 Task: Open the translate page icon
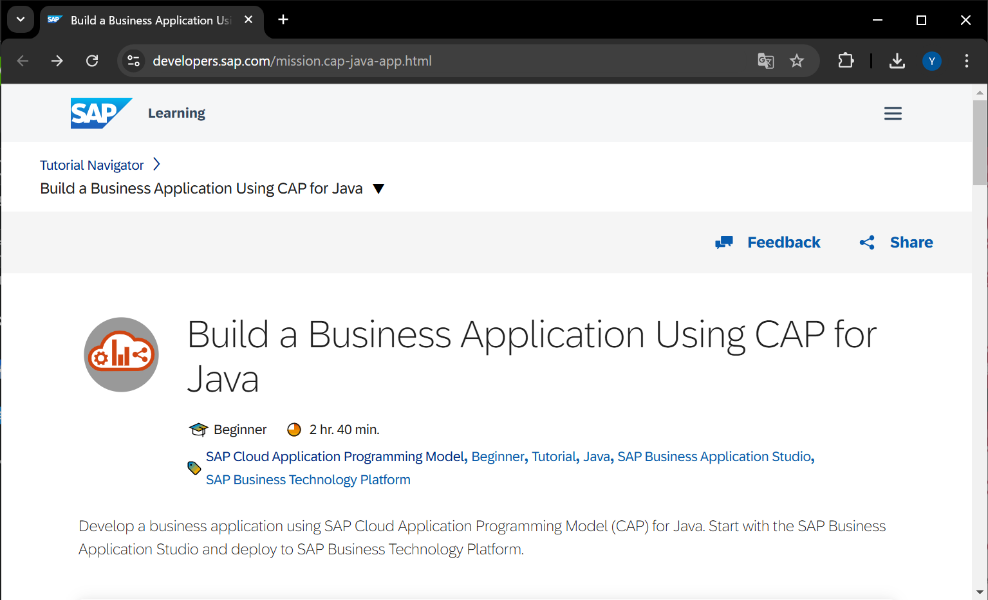765,61
